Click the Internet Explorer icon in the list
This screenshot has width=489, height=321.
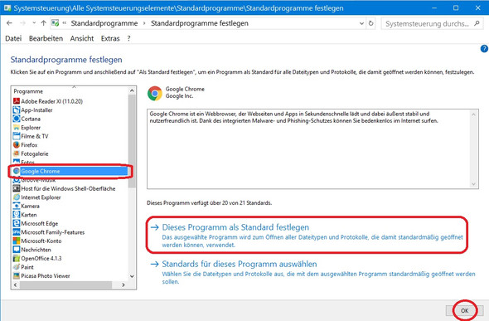click(x=17, y=197)
